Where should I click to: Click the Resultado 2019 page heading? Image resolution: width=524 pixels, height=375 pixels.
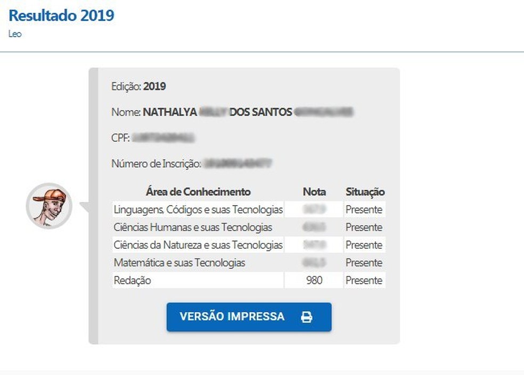pyautogui.click(x=61, y=15)
